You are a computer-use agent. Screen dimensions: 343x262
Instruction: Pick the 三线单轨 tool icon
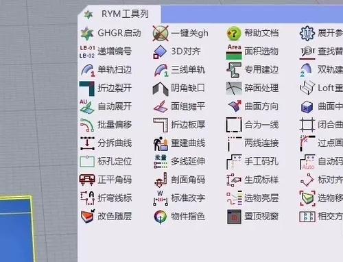(161, 70)
